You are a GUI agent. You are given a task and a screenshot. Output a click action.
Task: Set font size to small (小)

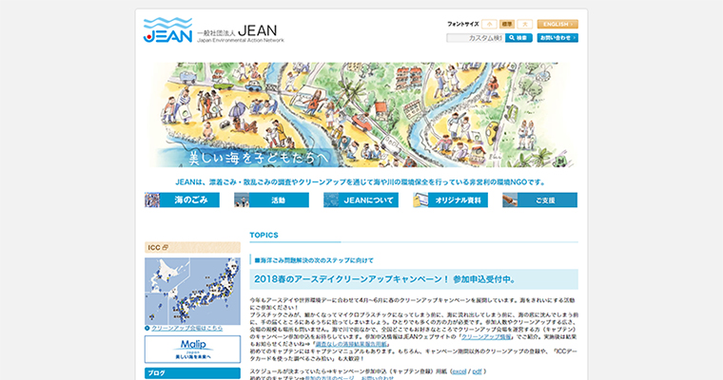489,24
